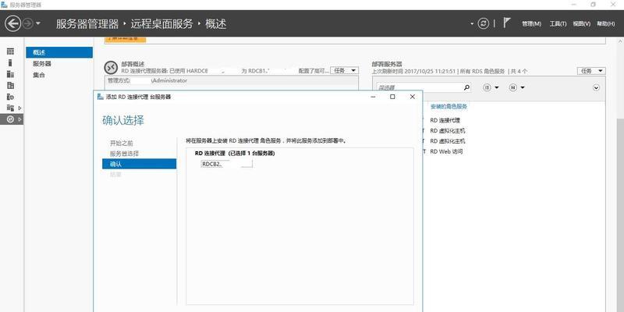This screenshot has height=312, width=624.
Task: Open the navigation history dropdown arrow
Action: (37, 23)
